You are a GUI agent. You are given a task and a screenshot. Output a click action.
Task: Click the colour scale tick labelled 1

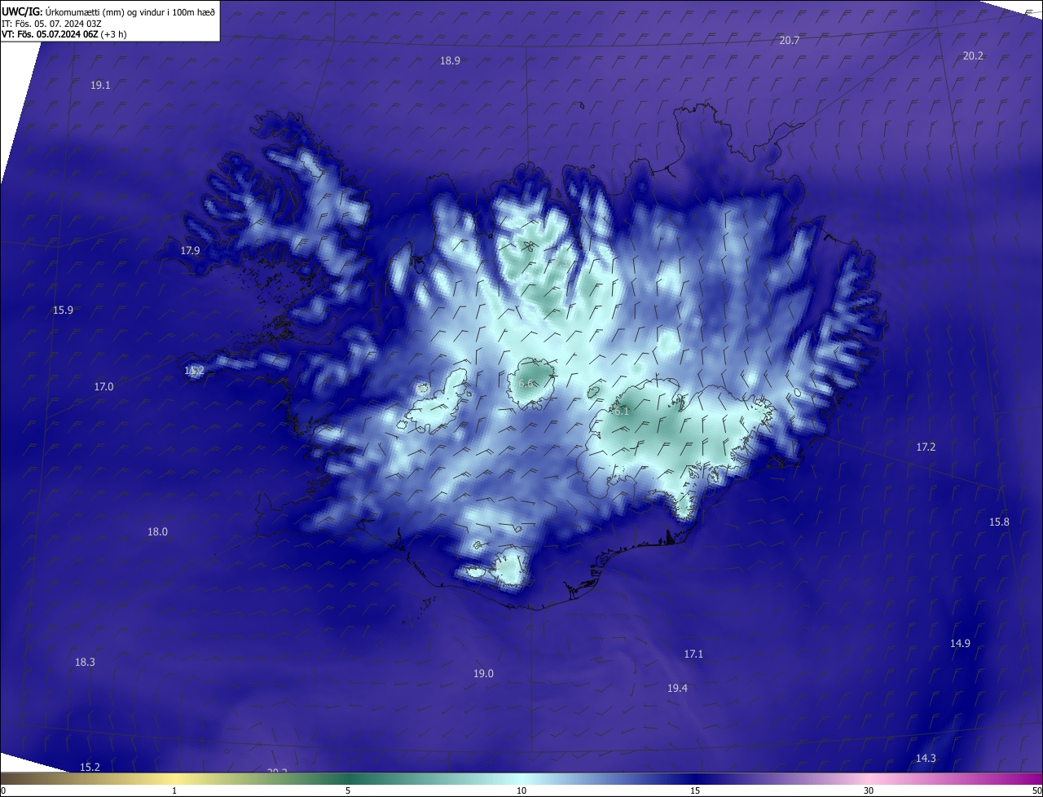(x=174, y=790)
